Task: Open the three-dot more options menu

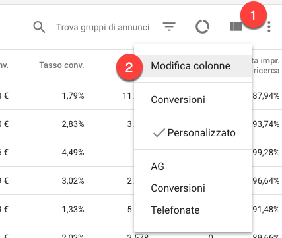Action: tap(269, 27)
